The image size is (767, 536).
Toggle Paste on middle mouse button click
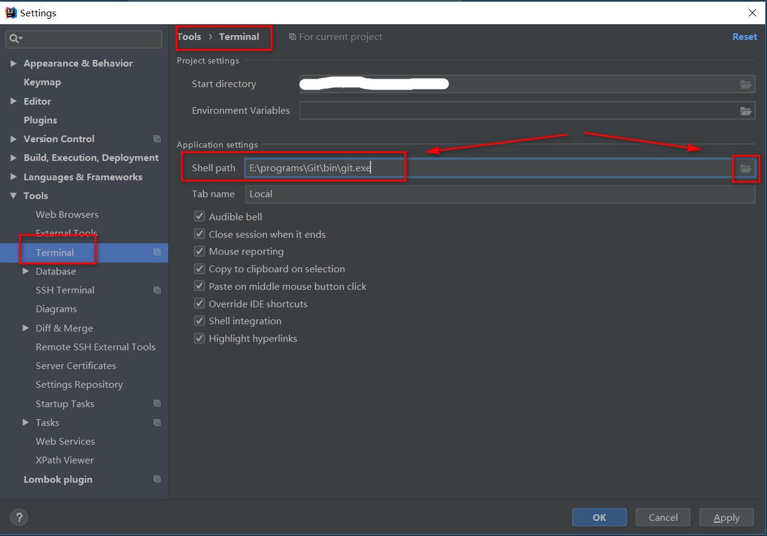[x=199, y=286]
